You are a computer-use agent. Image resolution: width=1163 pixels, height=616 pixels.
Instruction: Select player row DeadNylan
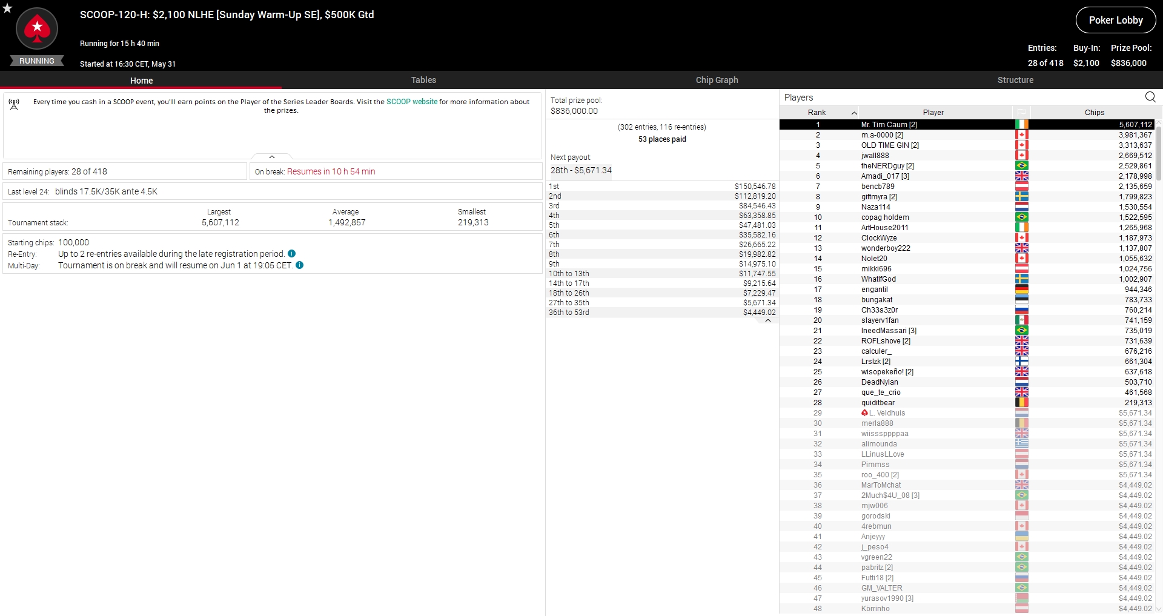point(967,382)
